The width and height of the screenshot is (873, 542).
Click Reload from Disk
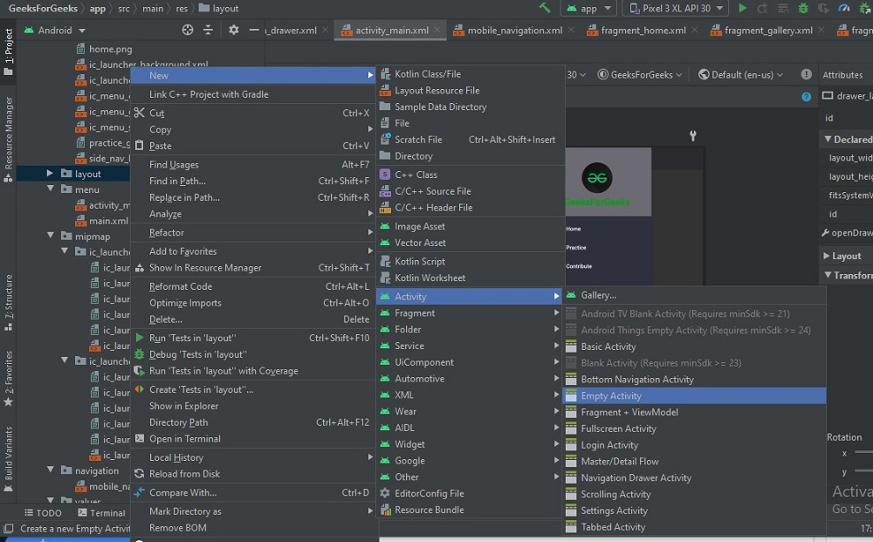(253, 474)
